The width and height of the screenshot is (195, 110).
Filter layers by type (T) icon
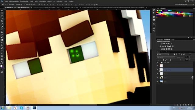179,54
